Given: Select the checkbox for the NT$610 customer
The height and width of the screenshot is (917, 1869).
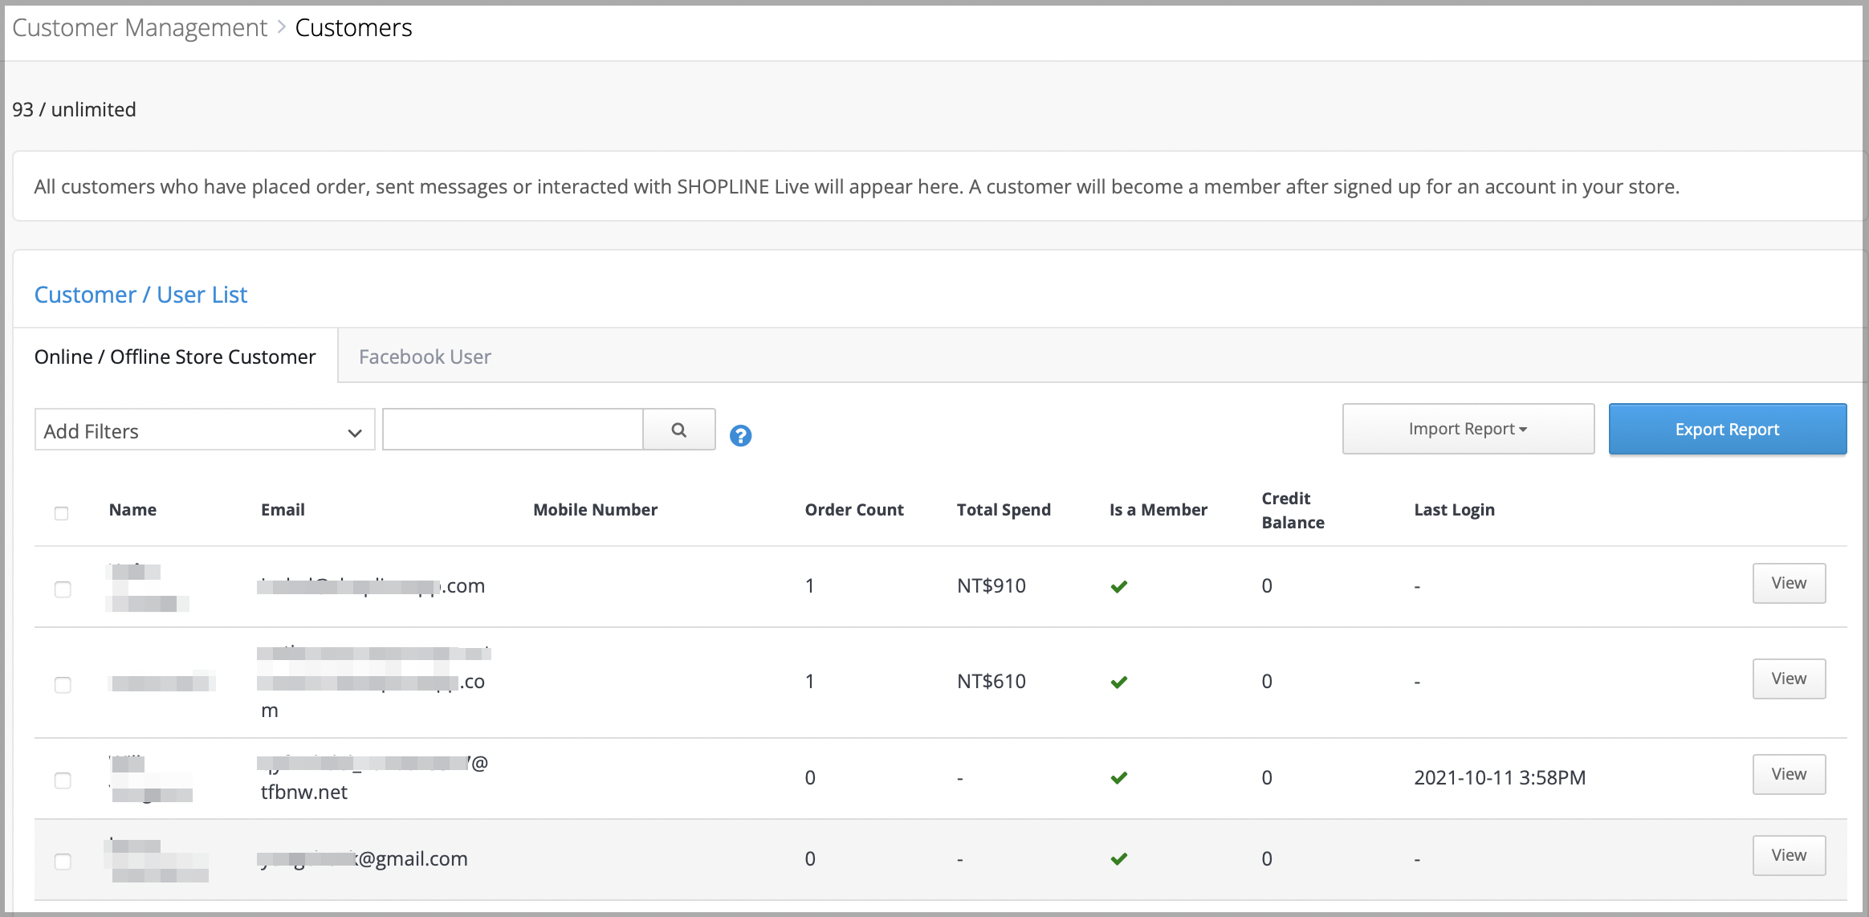Looking at the screenshot, I should pos(63,685).
